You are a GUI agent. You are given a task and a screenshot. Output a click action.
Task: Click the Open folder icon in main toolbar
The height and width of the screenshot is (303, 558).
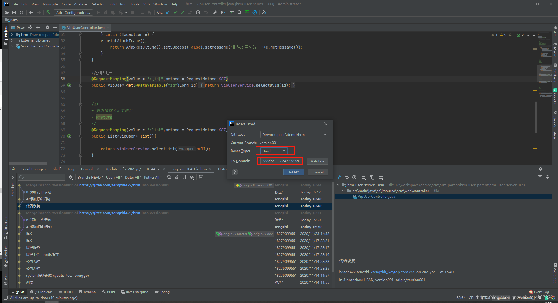tap(7, 12)
